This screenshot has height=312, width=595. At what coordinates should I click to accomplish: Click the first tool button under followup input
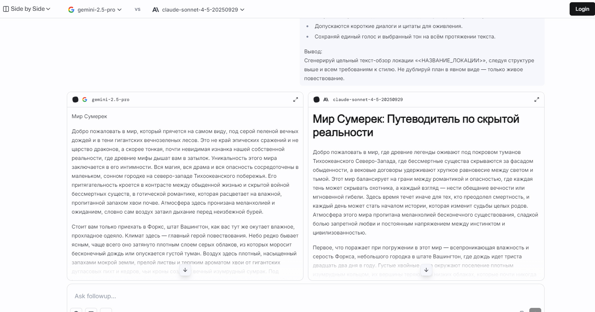click(x=76, y=310)
